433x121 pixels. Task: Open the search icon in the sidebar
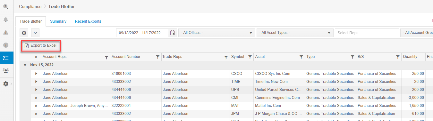tap(6, 7)
